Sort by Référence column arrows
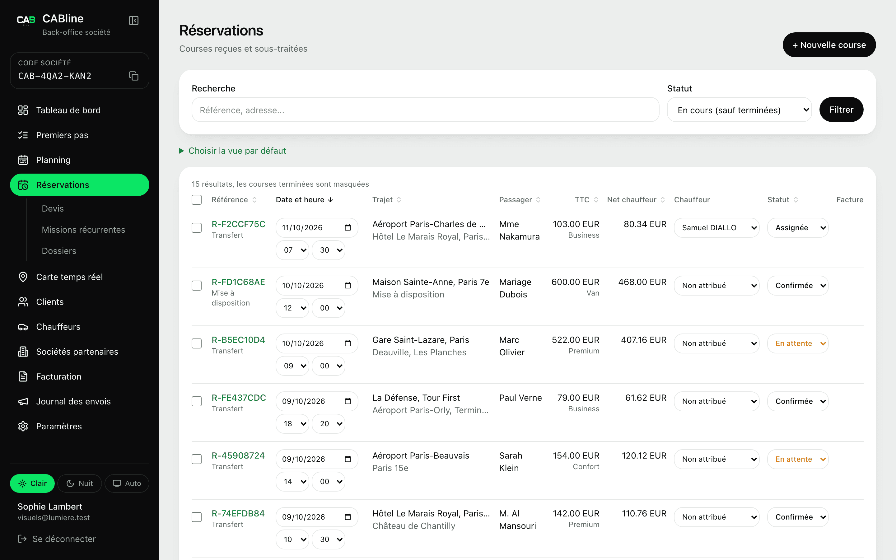896x560 pixels. coord(254,200)
